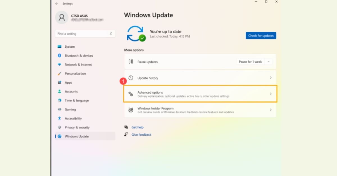Image resolution: width=337 pixels, height=176 pixels.
Task: Click the Give feedback person icon
Action: [126, 135]
